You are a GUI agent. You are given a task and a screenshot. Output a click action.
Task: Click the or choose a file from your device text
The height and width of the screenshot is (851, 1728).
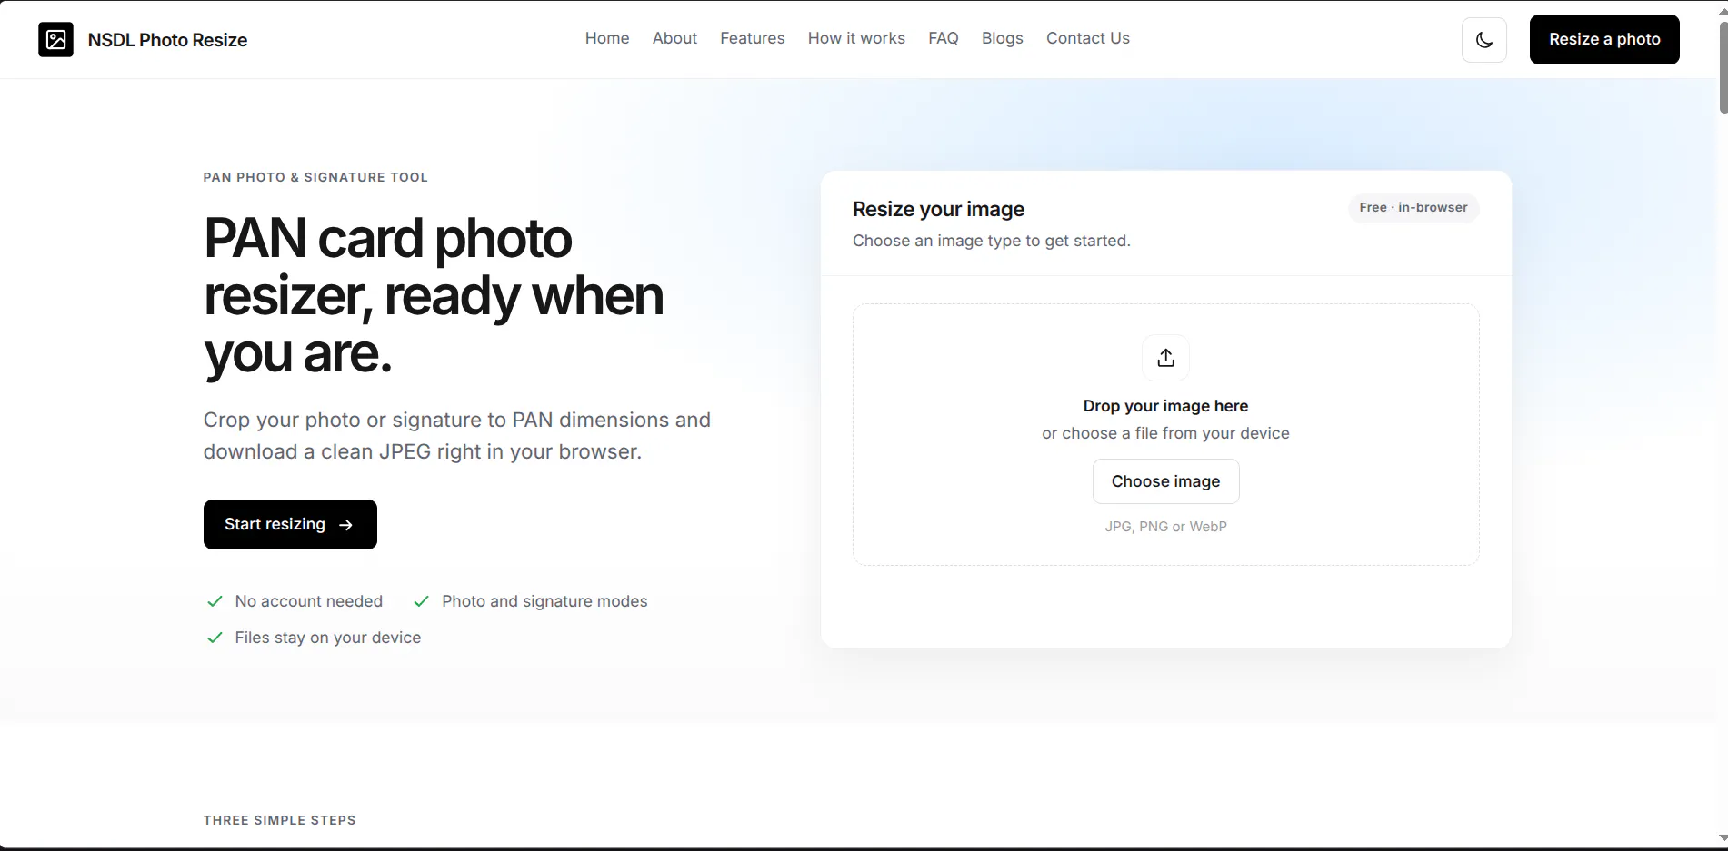click(x=1165, y=433)
